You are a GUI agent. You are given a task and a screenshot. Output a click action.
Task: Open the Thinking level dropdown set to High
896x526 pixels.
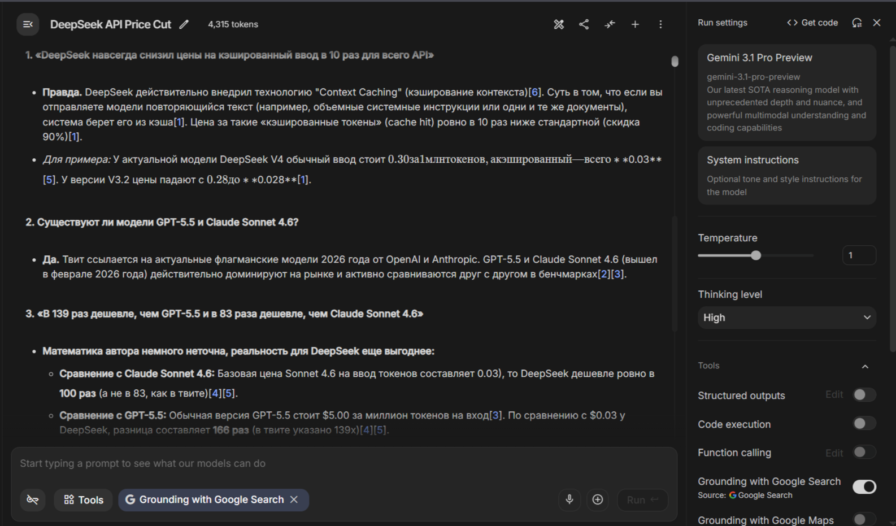click(787, 318)
